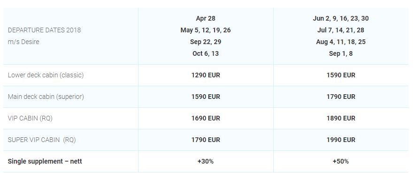Click Jun 2, 9, 16, 23, 30 dates
415x180 pixels.
(x=341, y=18)
